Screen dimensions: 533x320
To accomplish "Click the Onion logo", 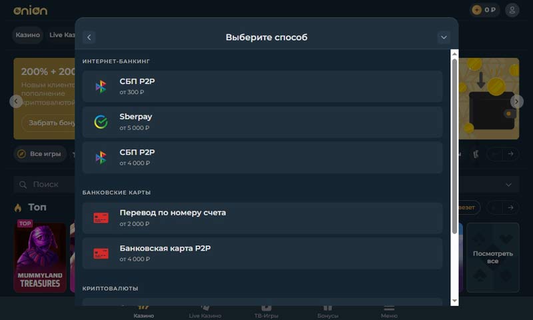I will coord(31,10).
